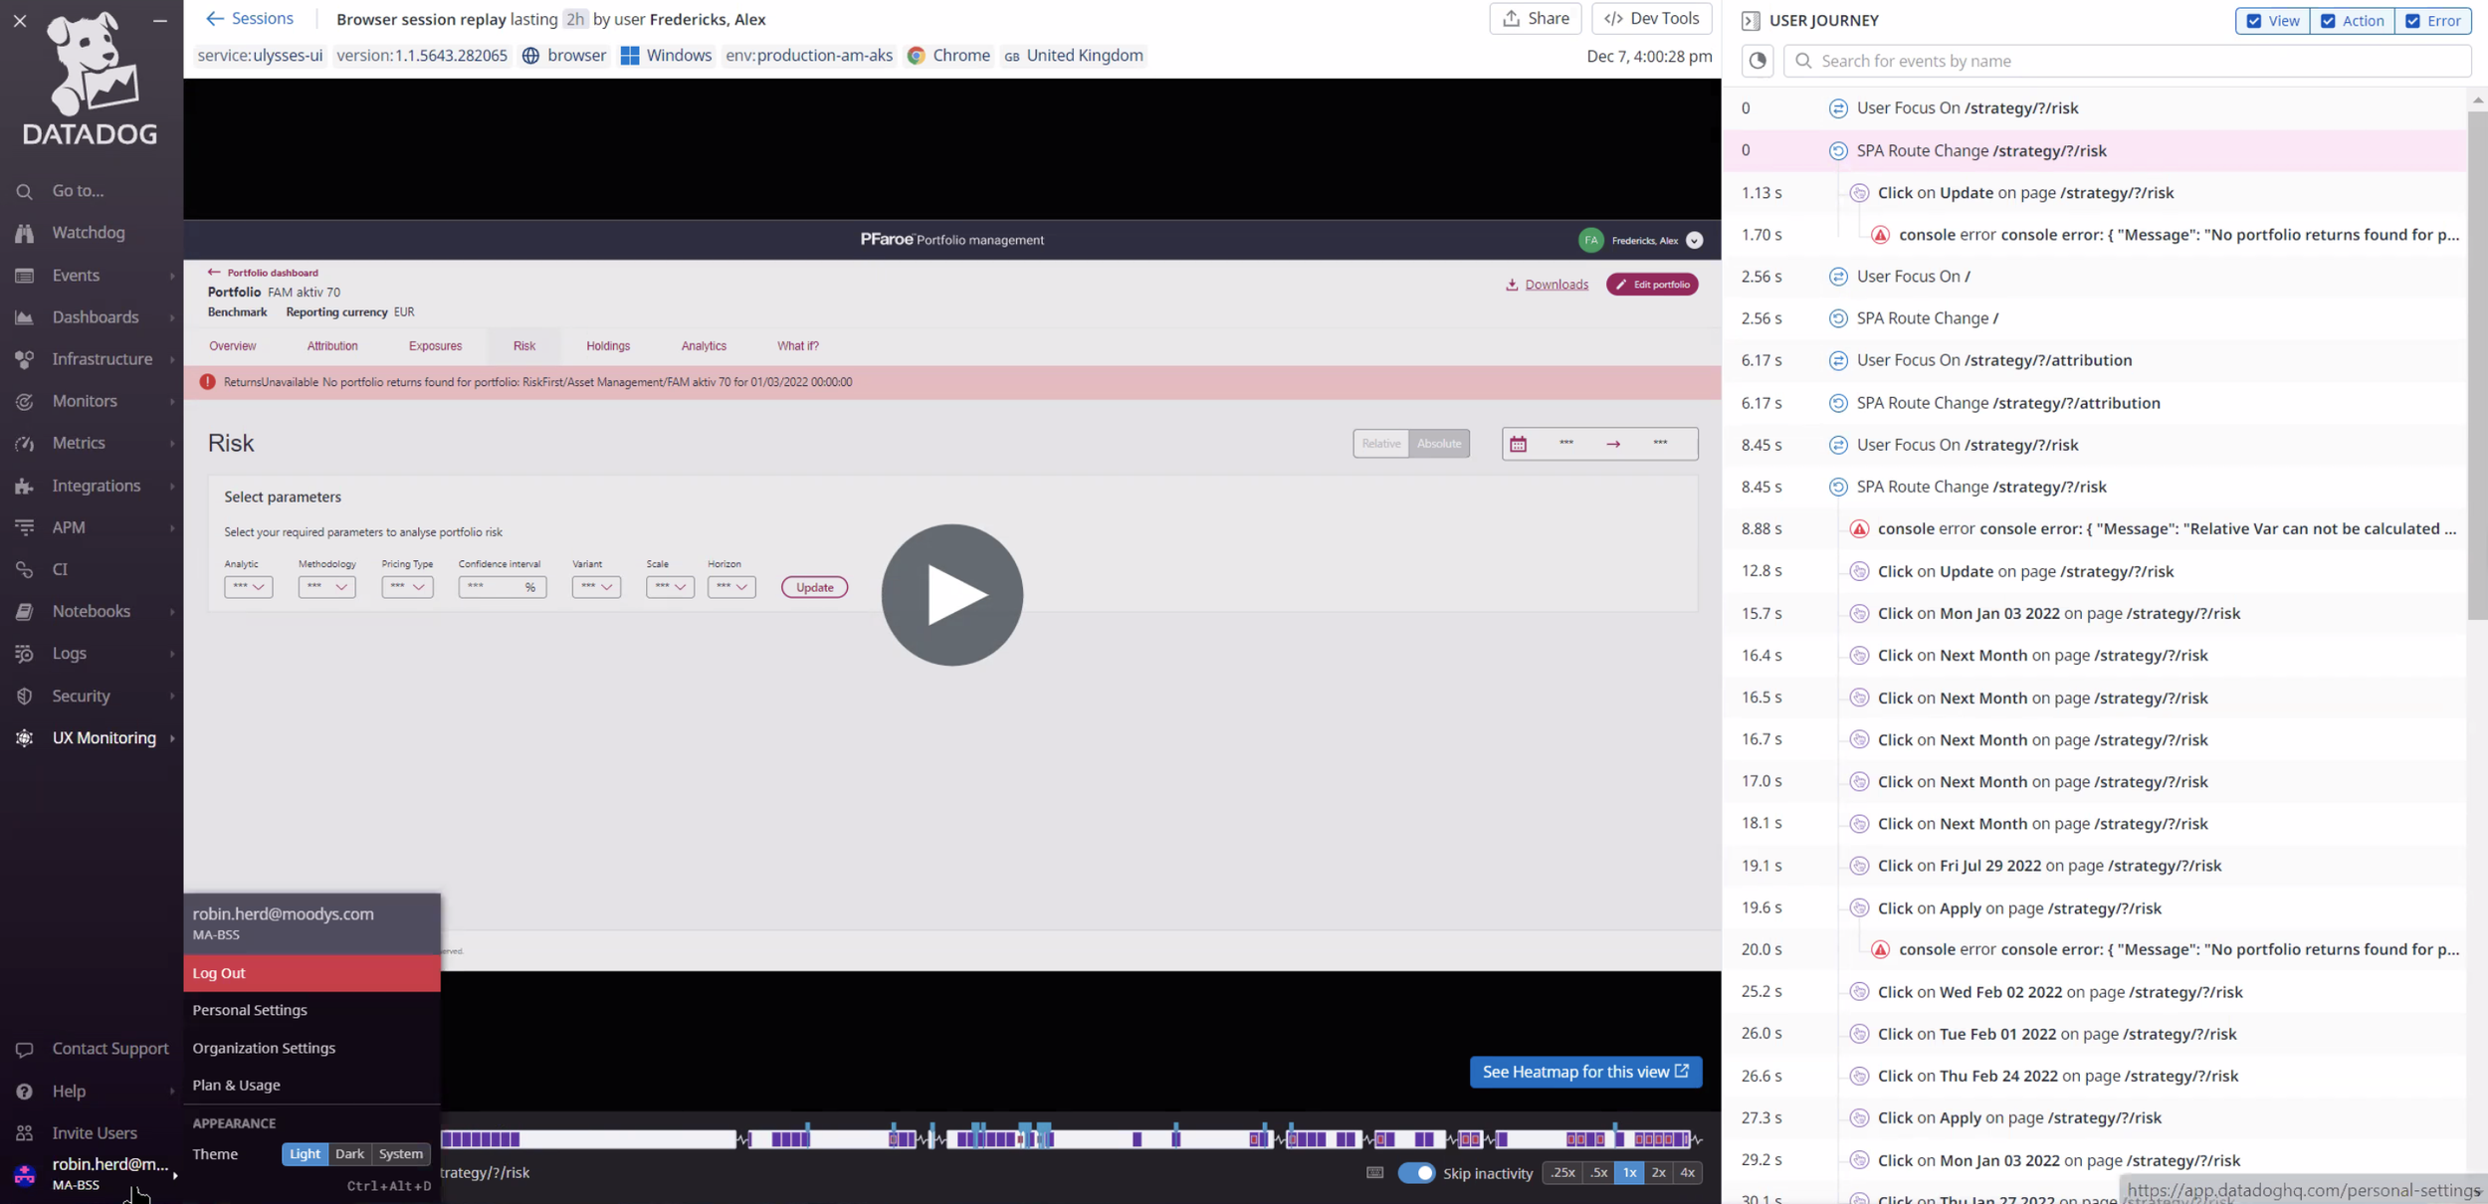This screenshot has width=2488, height=1204.
Task: Set playback speed to 2x
Action: (1658, 1173)
